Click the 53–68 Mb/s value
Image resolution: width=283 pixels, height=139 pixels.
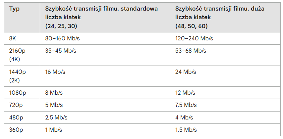pos(191,51)
